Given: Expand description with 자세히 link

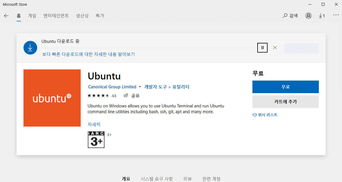Looking at the screenshot, I should tap(94, 125).
